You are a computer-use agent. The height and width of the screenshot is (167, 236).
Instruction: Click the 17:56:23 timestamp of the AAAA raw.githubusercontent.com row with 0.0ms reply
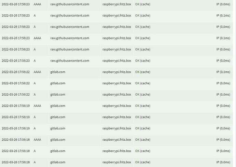click(16, 4)
